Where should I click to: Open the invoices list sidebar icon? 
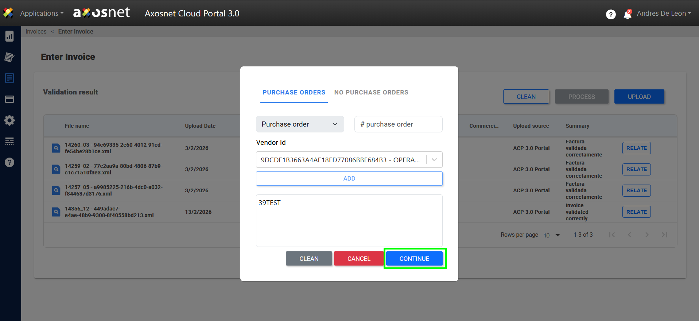[x=9, y=78]
